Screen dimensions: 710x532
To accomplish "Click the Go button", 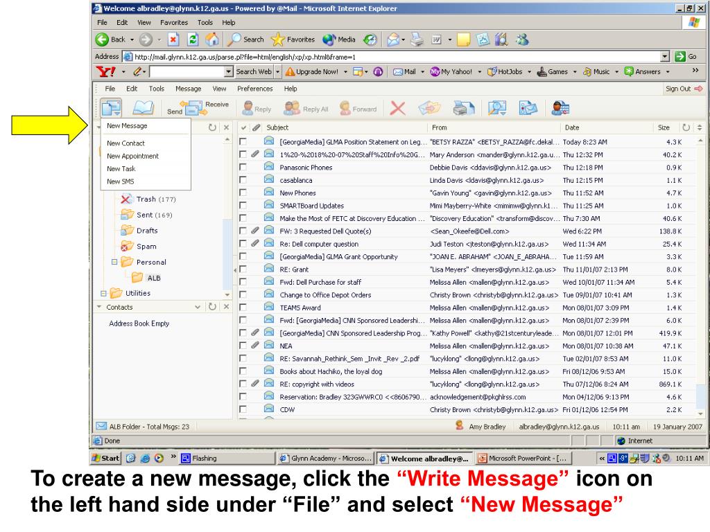I will [x=686, y=57].
